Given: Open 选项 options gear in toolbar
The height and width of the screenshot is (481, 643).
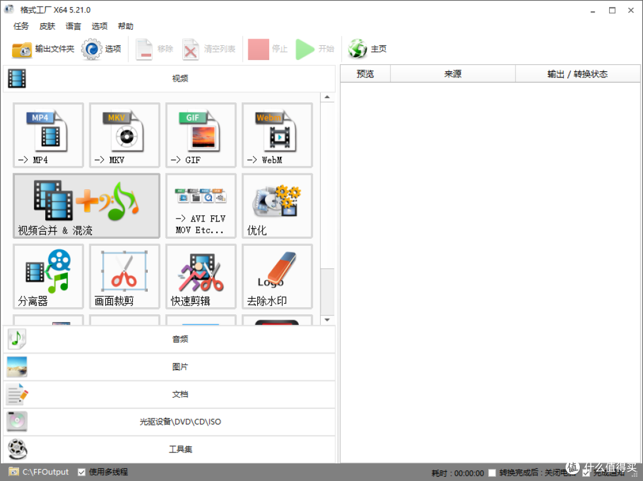Looking at the screenshot, I should tap(92, 49).
